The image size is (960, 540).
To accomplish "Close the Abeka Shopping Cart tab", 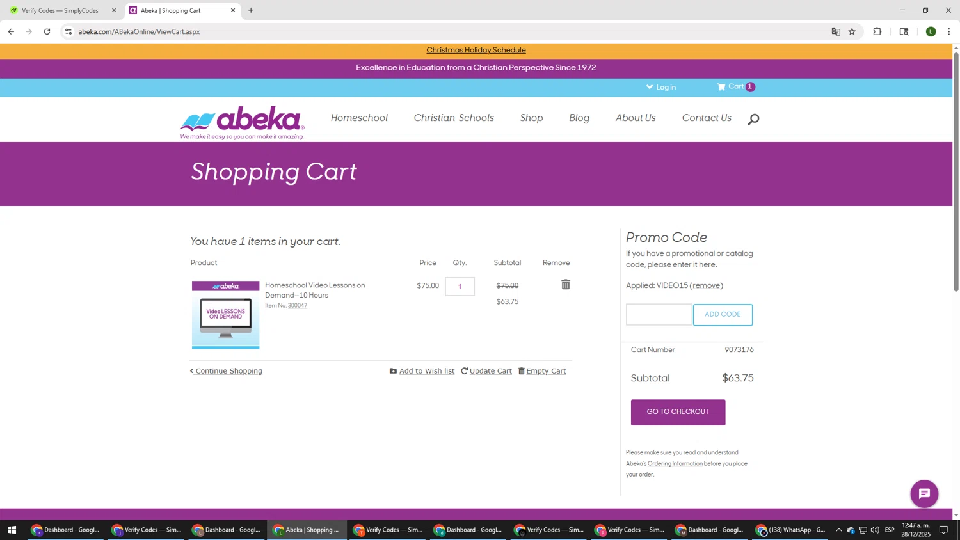I will tap(233, 10).
